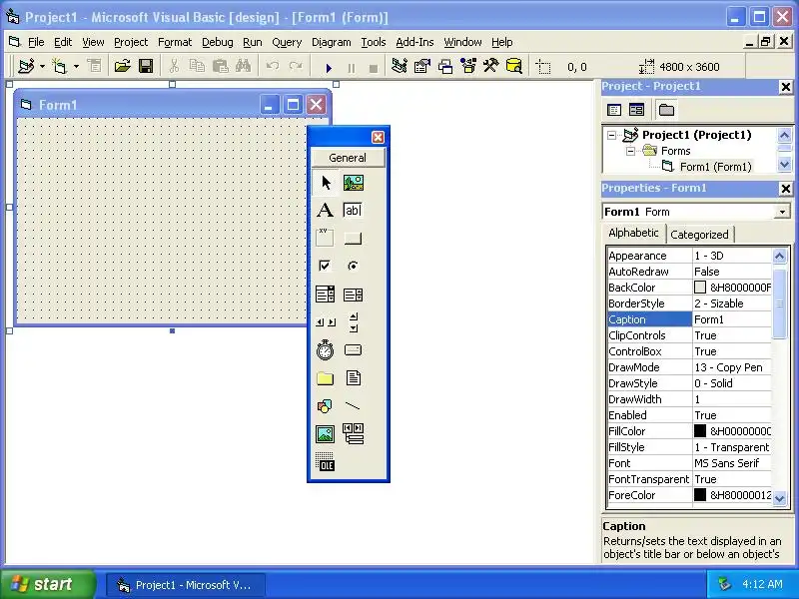Image resolution: width=799 pixels, height=599 pixels.
Task: Select the FileListBox tool in toolbox
Action: click(x=354, y=378)
